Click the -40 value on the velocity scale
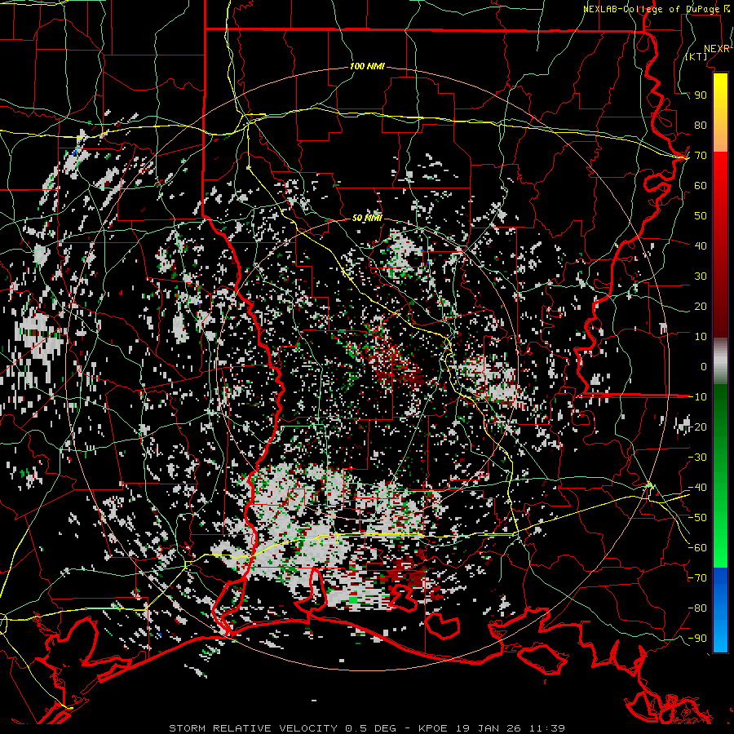Image resolution: width=734 pixels, height=734 pixels. coord(698,488)
